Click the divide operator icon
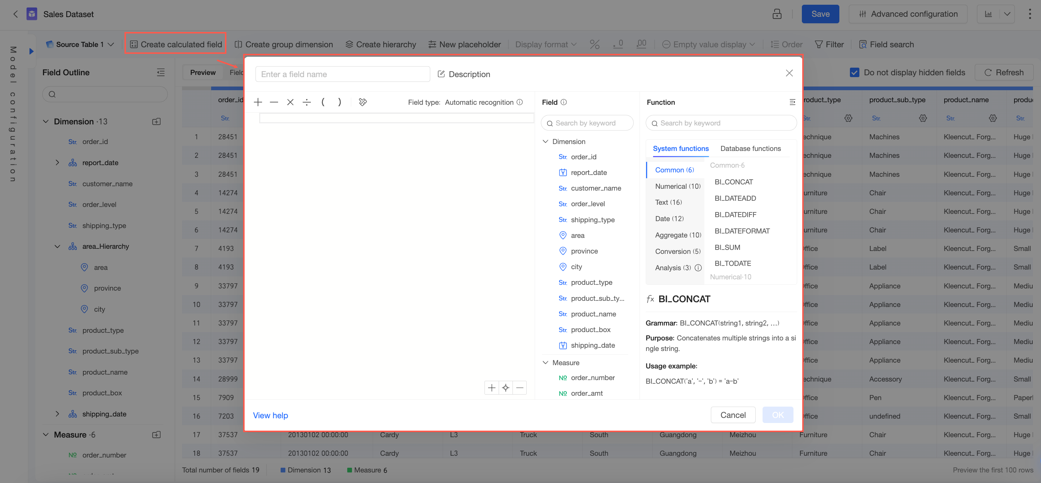1041x483 pixels. tap(307, 102)
